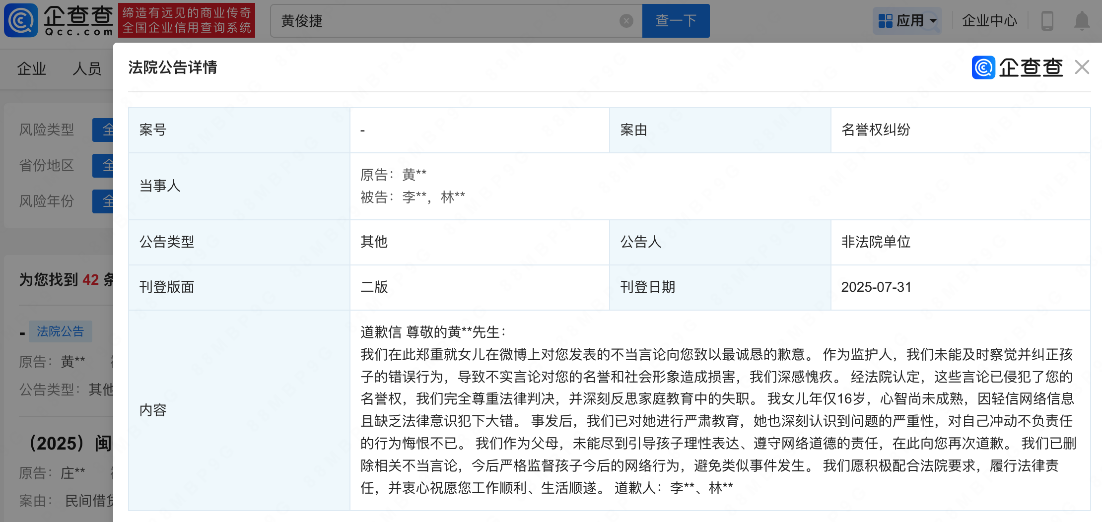Select the 省份地区 filter's blue option
This screenshot has height=522, width=1102.
tap(103, 166)
